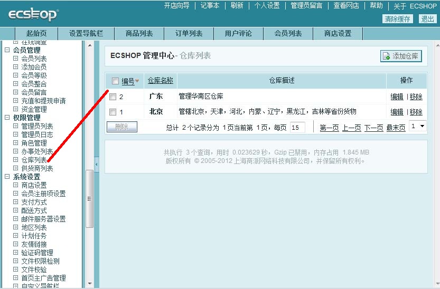This screenshot has height=289, width=440.
Task: Go to 最末页 last page
Action: tap(396, 128)
